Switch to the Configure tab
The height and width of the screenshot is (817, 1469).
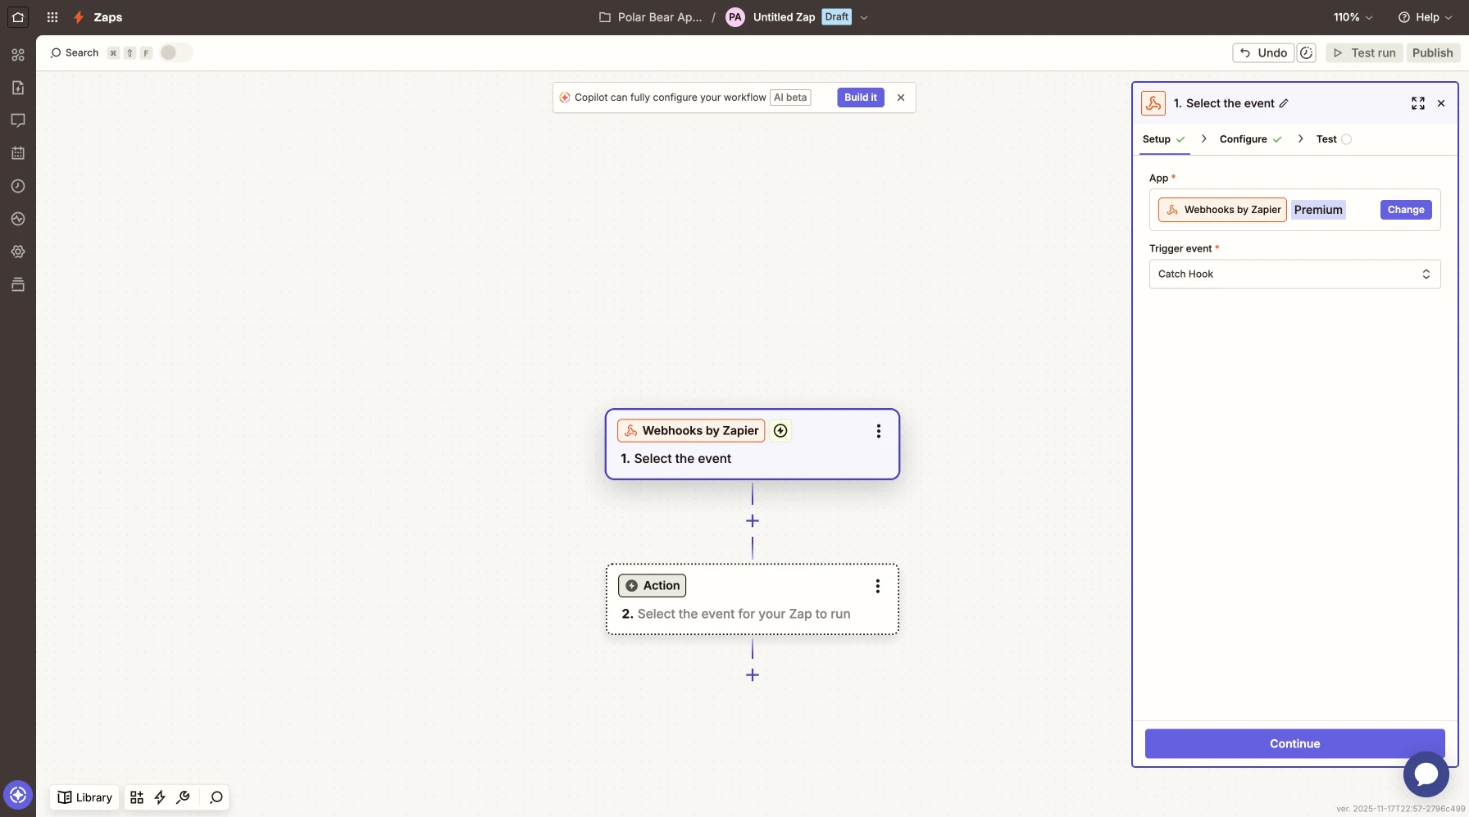coord(1243,139)
